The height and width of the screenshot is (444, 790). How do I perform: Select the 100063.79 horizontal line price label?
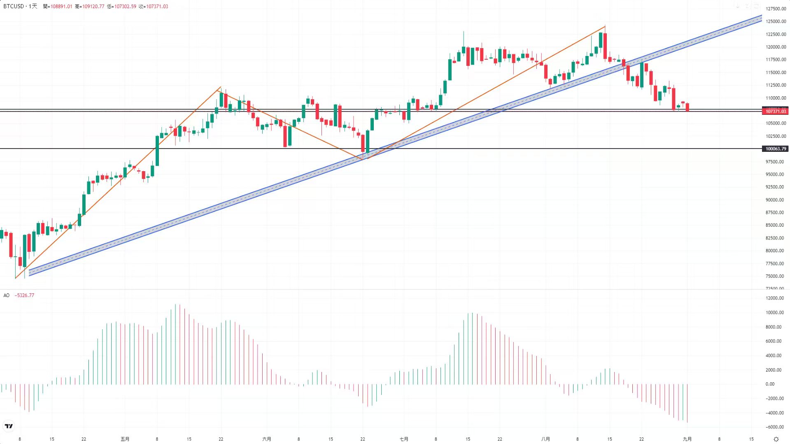tap(776, 149)
